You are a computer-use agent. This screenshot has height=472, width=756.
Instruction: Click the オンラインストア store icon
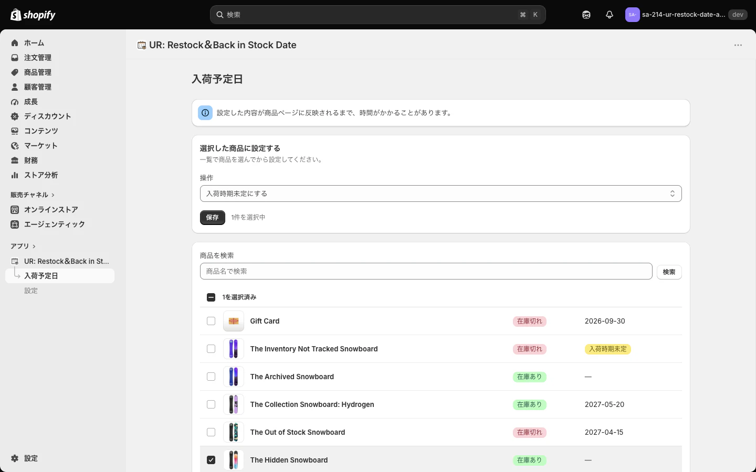[x=15, y=210]
